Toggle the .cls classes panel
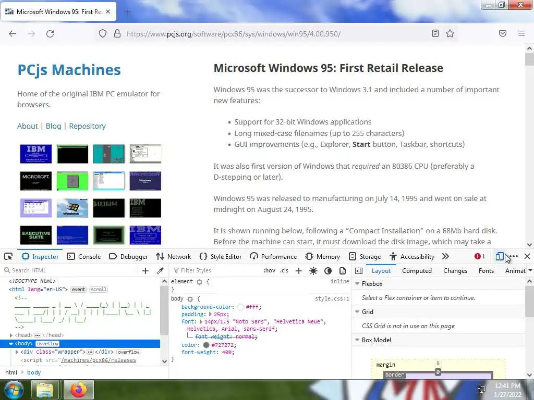 pos(284,270)
